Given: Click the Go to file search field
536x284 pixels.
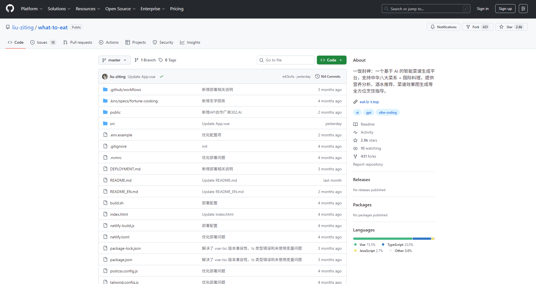Looking at the screenshot, I should point(288,60).
